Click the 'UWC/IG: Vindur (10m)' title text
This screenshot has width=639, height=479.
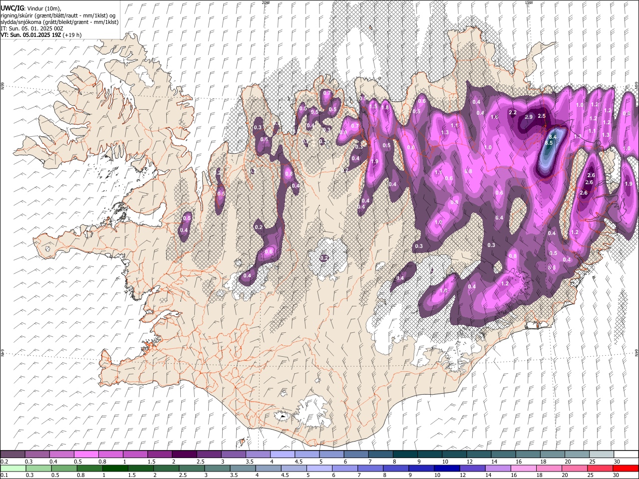30,8
